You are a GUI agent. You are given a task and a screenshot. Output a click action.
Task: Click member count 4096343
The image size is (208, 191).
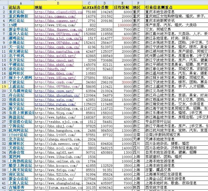(x=106, y=188)
